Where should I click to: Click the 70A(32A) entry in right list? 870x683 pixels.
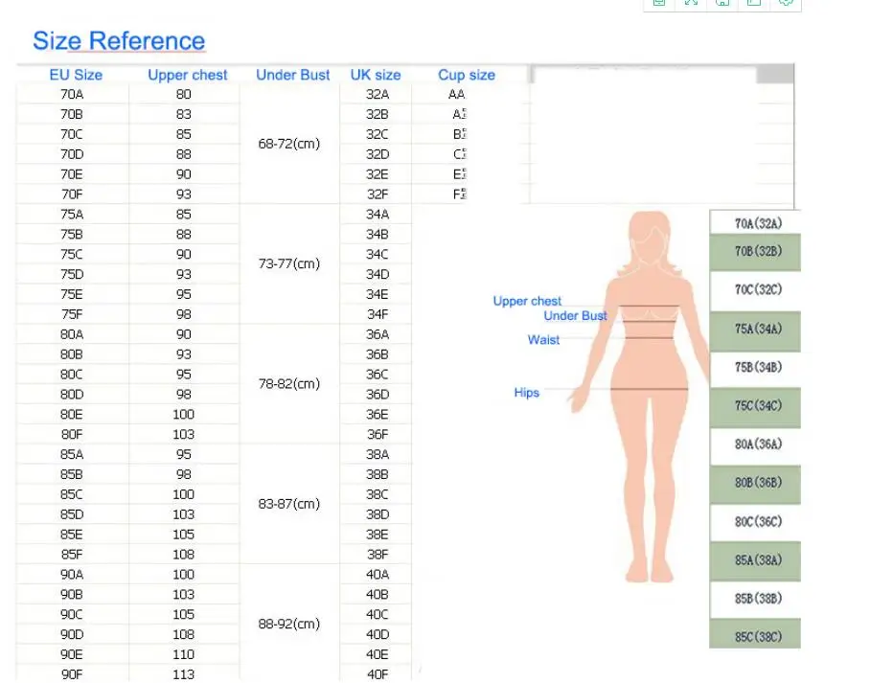(x=756, y=222)
